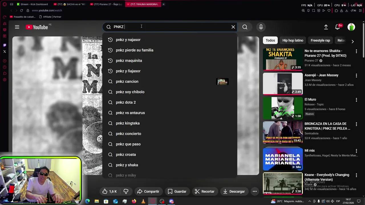Switch to 'SACHA es el' browser tab
The image size is (365, 205).
(x=69, y=4)
